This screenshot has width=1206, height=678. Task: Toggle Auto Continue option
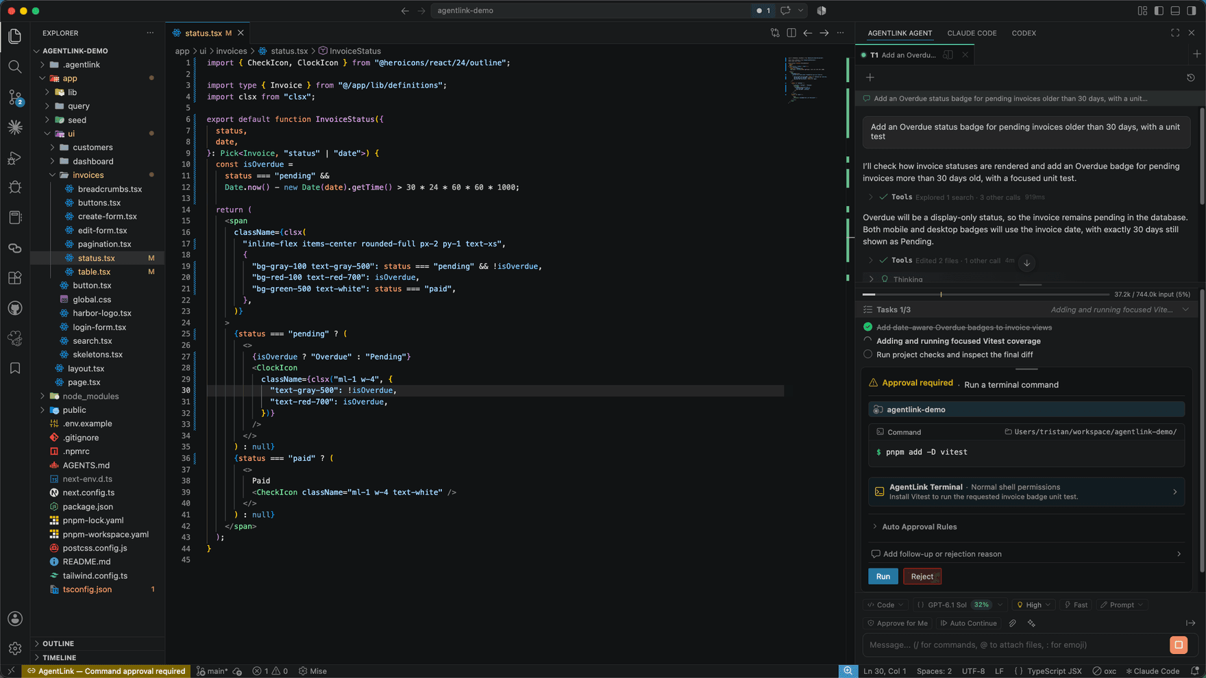(x=968, y=623)
